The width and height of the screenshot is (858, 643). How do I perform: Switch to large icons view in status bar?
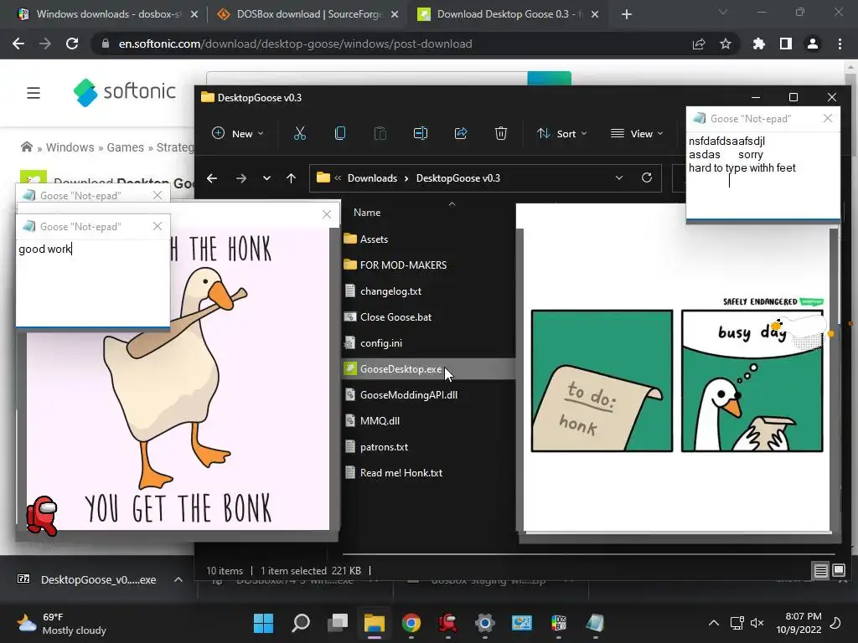(x=838, y=571)
